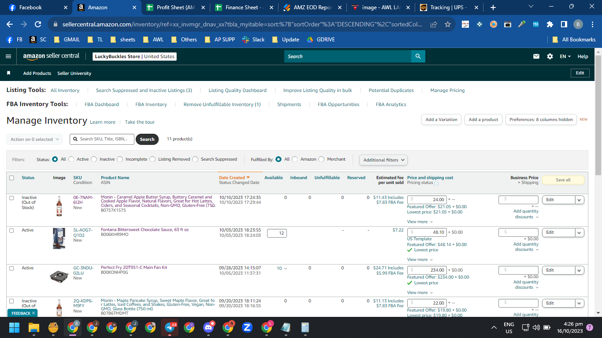This screenshot has width=602, height=338.
Task: Select the Inactive status filter
Action: [94, 159]
